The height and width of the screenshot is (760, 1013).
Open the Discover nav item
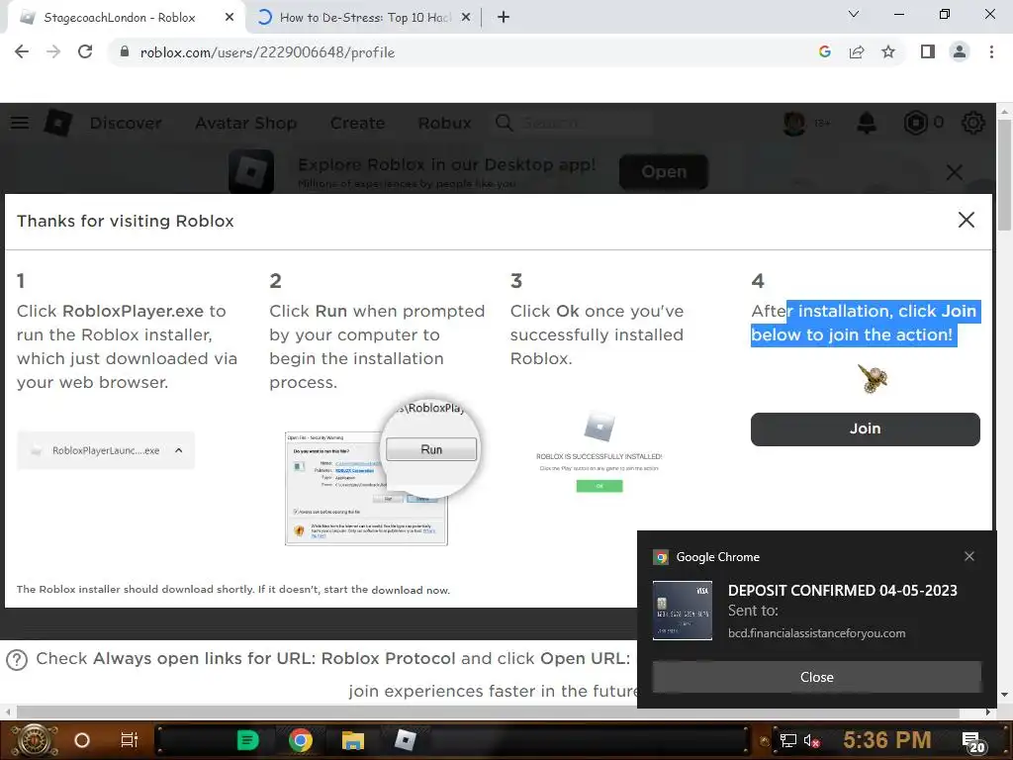[126, 123]
